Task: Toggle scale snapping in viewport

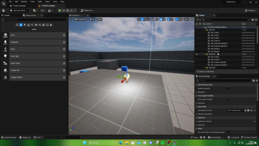Action: pyautogui.click(x=177, y=19)
